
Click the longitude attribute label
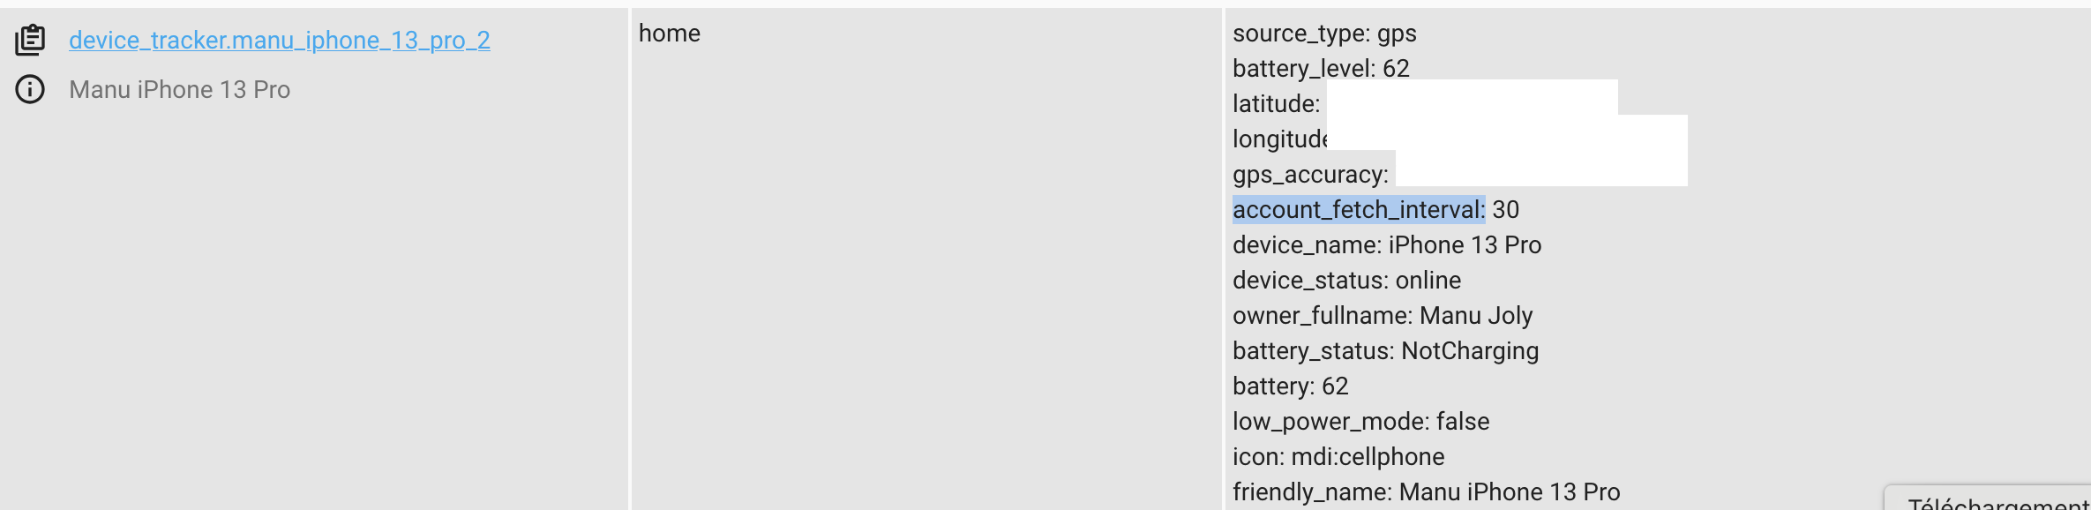(x=1279, y=139)
